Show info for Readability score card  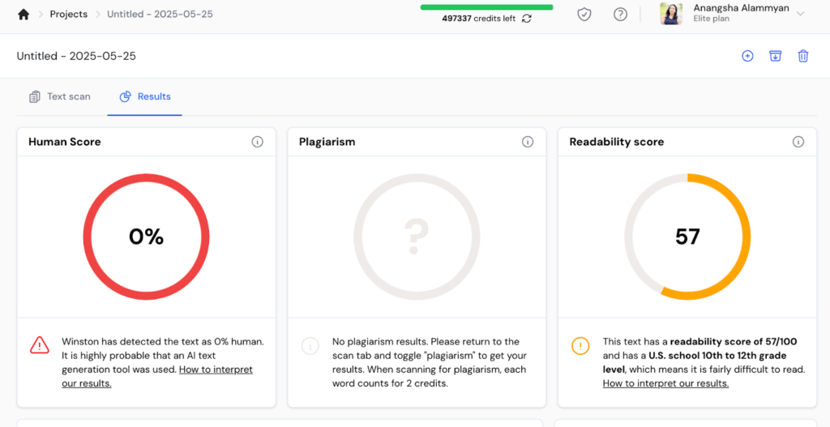pyautogui.click(x=798, y=142)
